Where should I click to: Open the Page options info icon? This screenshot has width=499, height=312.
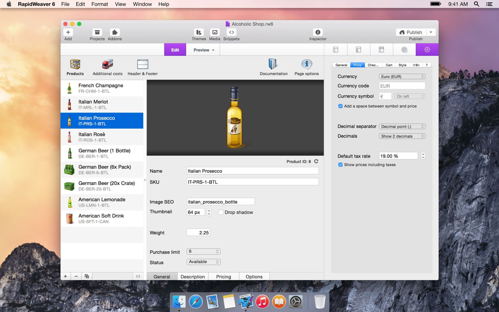coord(307,64)
